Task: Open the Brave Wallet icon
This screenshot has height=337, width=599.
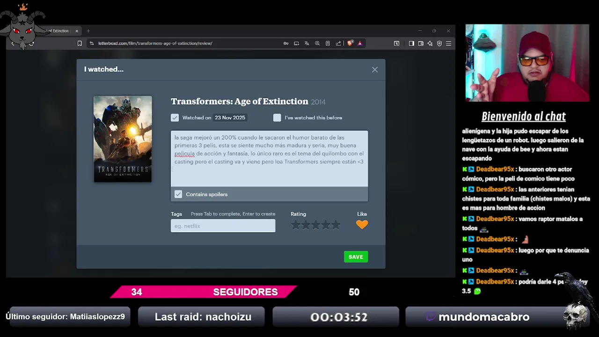Action: (421, 44)
